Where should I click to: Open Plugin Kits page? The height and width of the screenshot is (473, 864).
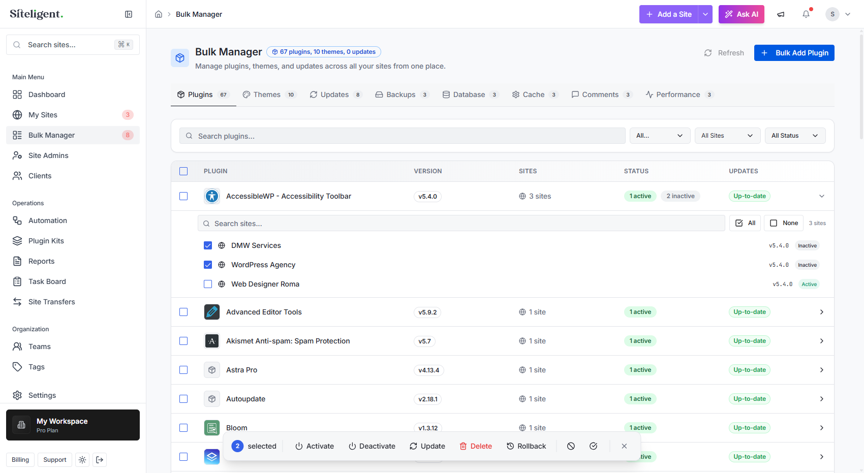pos(73,241)
